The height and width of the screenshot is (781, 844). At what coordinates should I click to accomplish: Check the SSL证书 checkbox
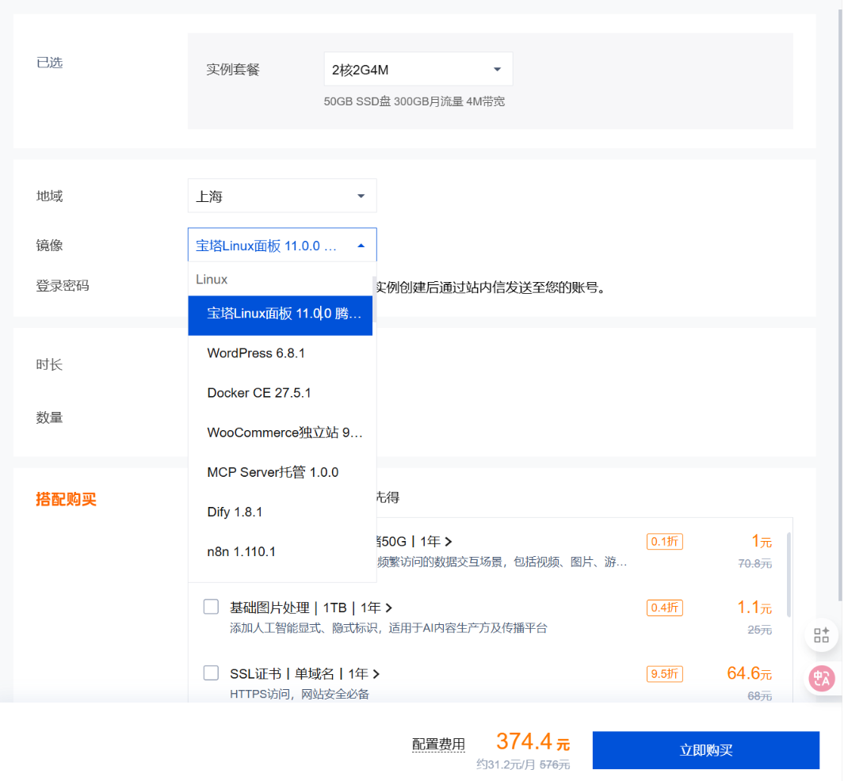click(211, 673)
